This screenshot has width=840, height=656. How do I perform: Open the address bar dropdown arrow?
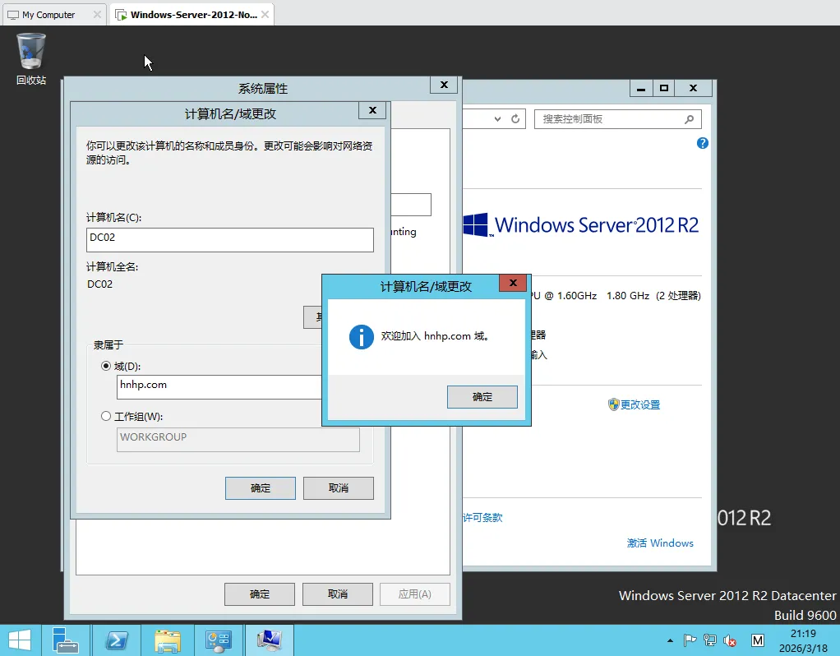(496, 118)
